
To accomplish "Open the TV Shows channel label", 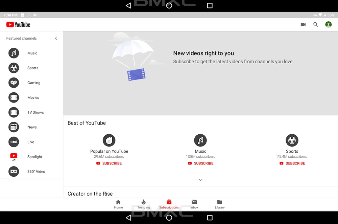I will pos(35,112).
